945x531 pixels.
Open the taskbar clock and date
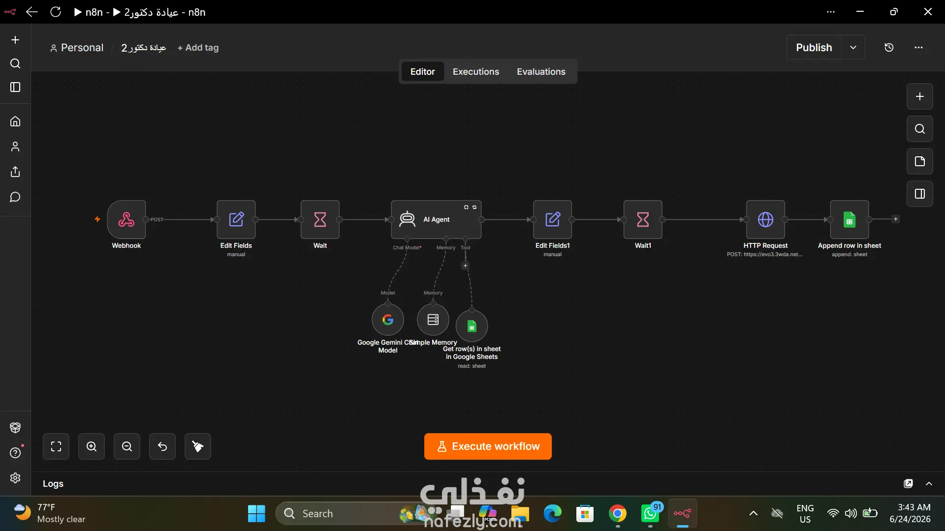[x=910, y=513]
